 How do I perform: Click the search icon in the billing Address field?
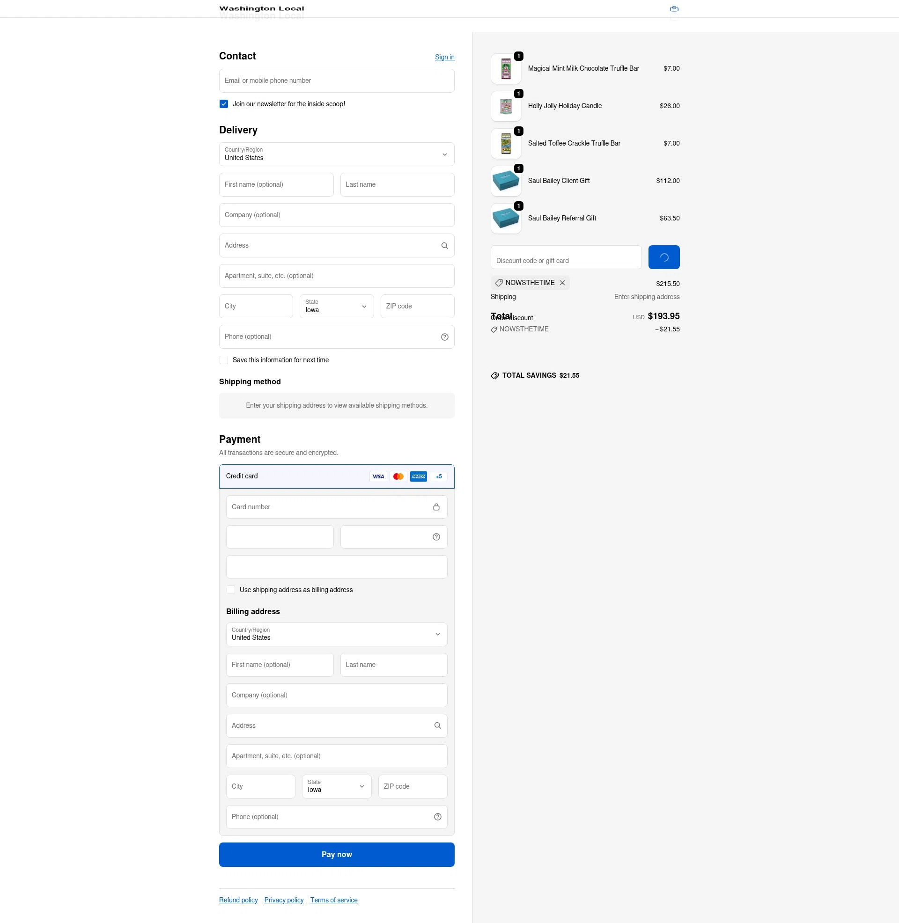437,725
